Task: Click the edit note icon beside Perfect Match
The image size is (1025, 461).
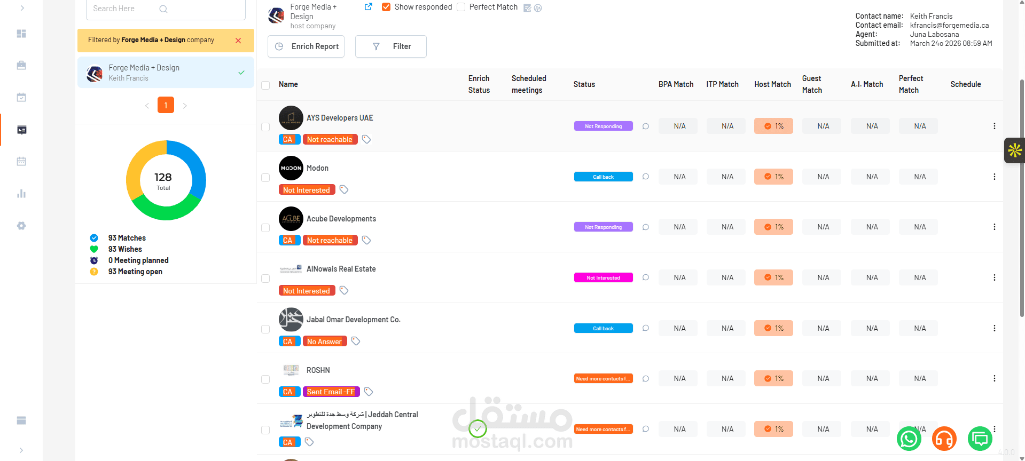Action: [527, 8]
